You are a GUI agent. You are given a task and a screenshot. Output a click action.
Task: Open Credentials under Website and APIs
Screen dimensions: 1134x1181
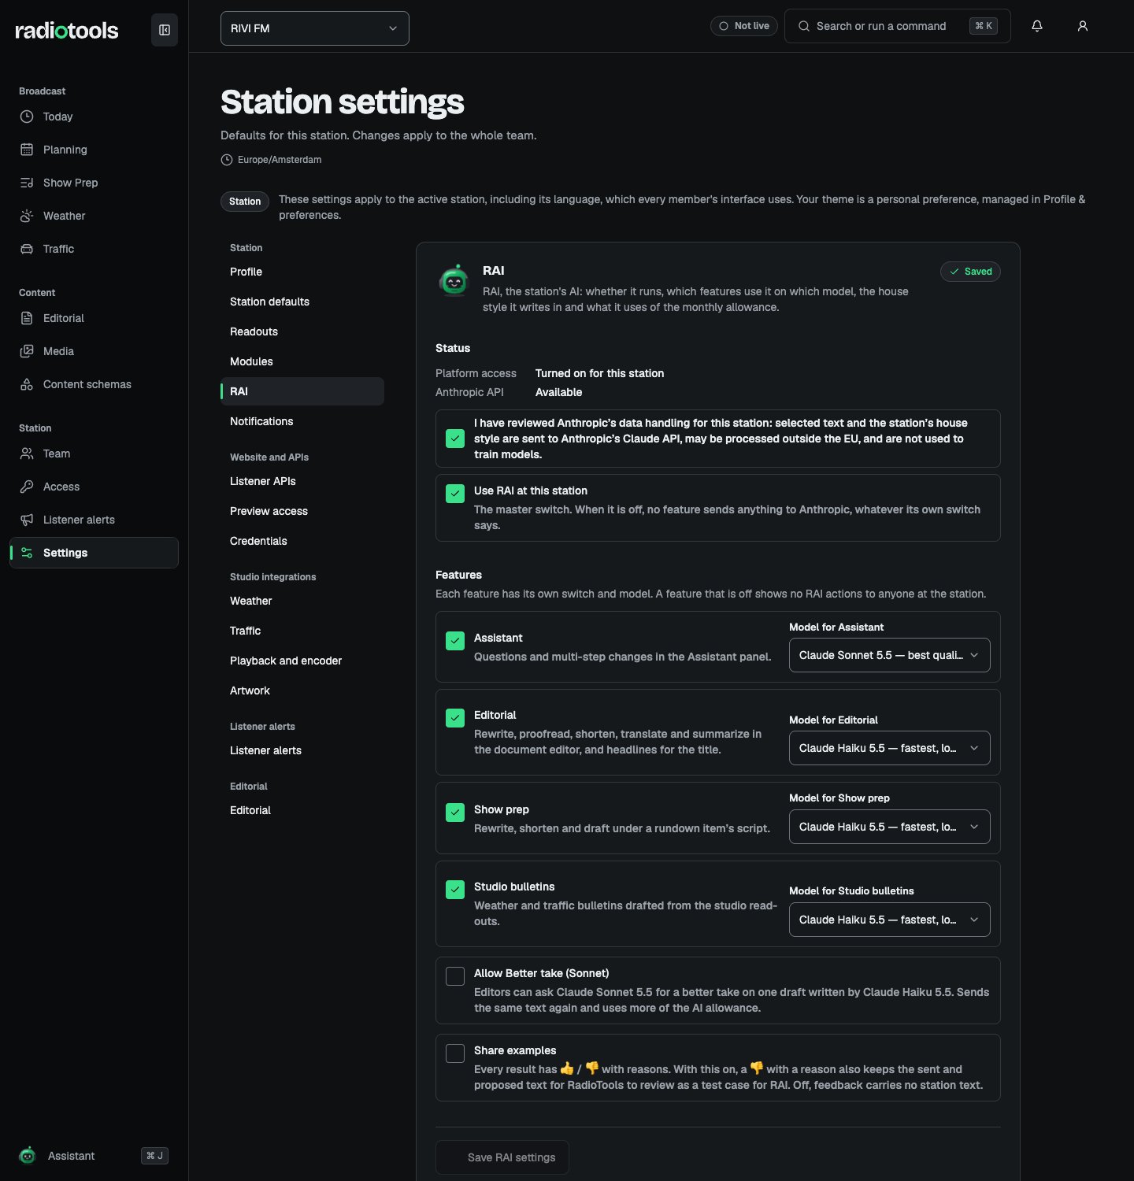pos(302,541)
